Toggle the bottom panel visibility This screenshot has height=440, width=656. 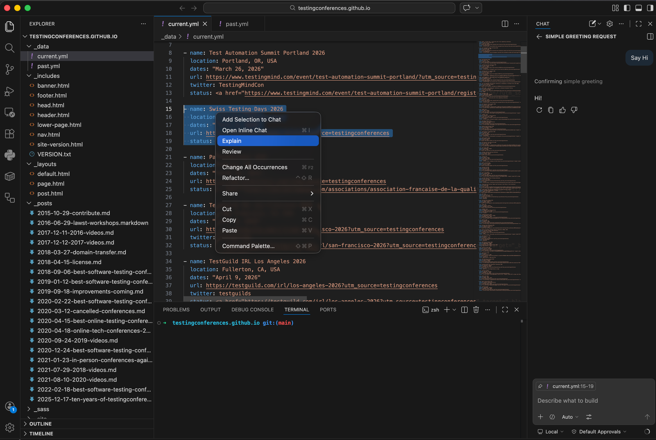(x=638, y=8)
